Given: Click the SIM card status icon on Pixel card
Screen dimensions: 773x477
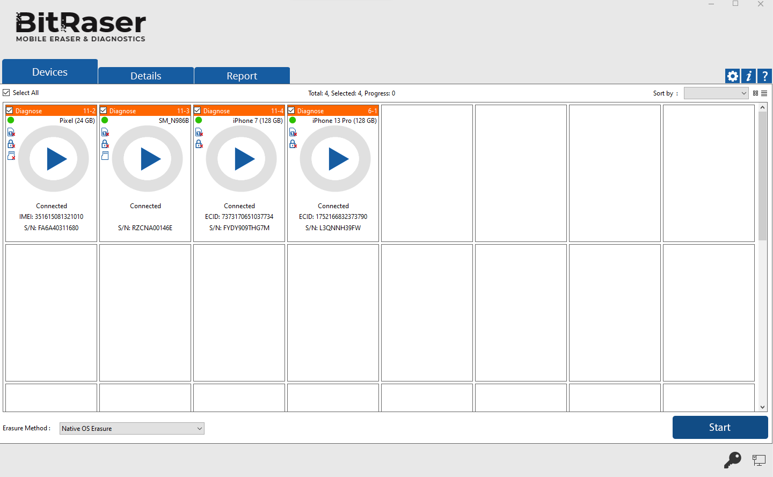Looking at the screenshot, I should [11, 133].
